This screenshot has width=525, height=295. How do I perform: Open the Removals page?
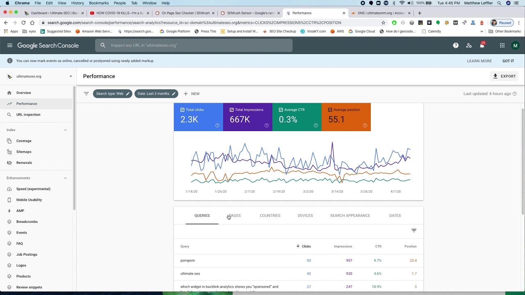click(24, 163)
